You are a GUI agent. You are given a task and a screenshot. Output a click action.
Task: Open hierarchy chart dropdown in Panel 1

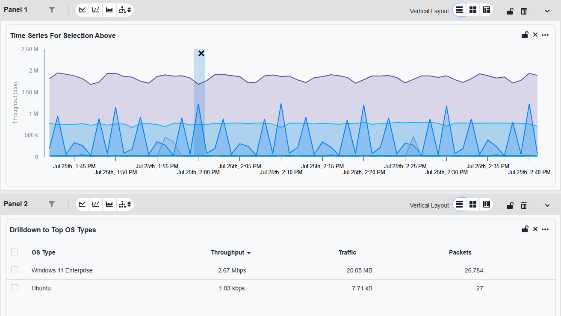(x=125, y=10)
